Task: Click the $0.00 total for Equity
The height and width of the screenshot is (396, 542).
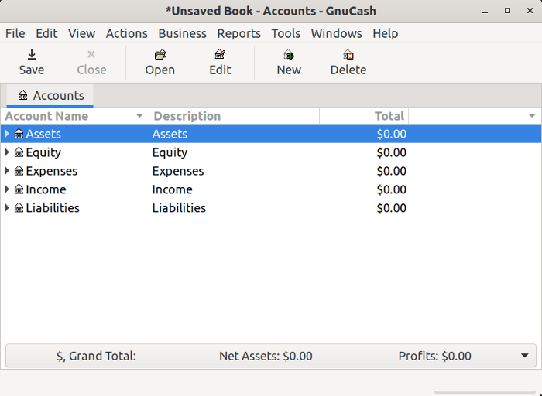Action: (391, 152)
